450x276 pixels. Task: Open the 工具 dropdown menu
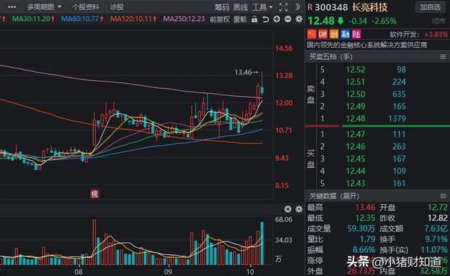(x=262, y=7)
